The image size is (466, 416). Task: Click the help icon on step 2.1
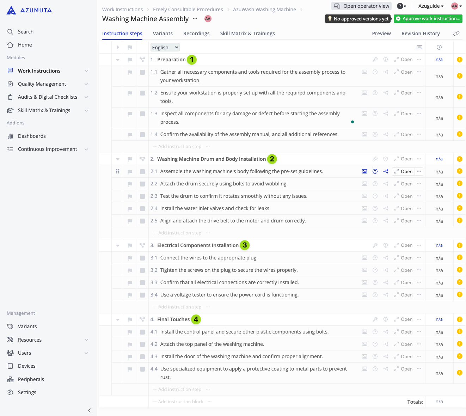tap(375, 171)
